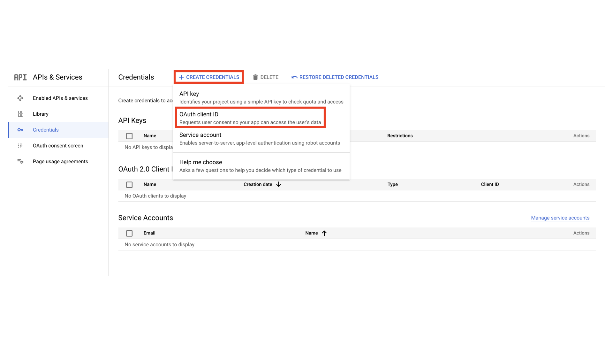Viewport: 613px width, 345px height.
Task: Choose Service account option
Action: click(261, 139)
